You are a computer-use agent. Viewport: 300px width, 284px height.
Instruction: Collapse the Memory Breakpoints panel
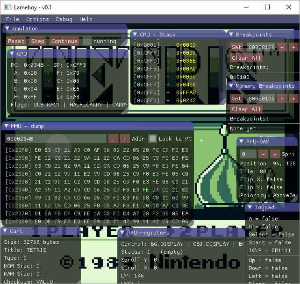coord(231,85)
